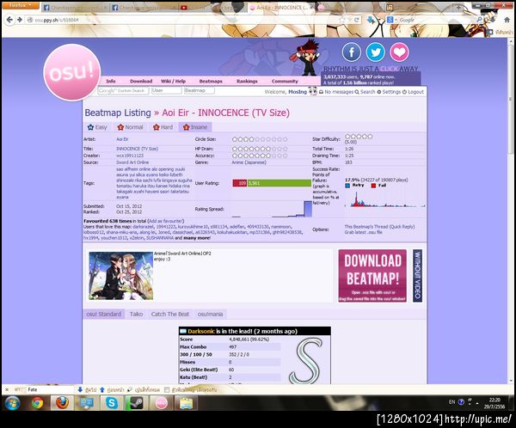The image size is (516, 428).
Task: Open Steam from the taskbar
Action: click(136, 403)
